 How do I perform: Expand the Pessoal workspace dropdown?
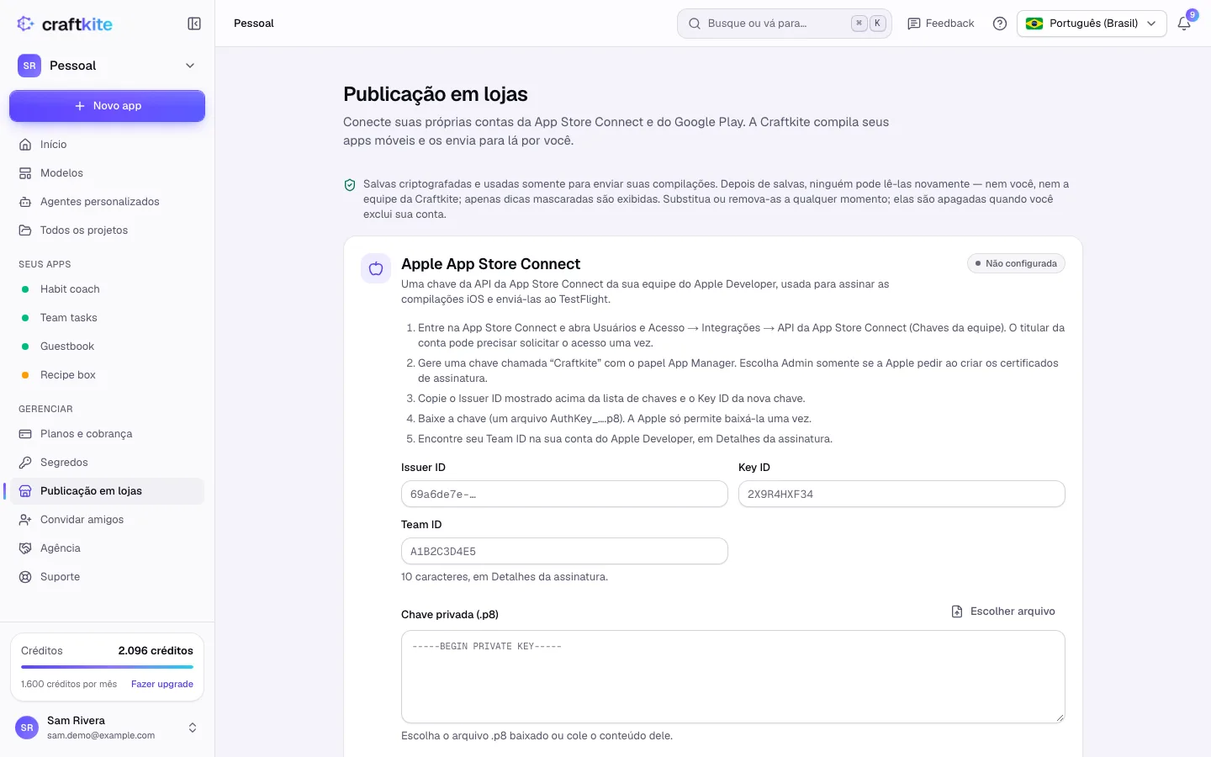(107, 66)
